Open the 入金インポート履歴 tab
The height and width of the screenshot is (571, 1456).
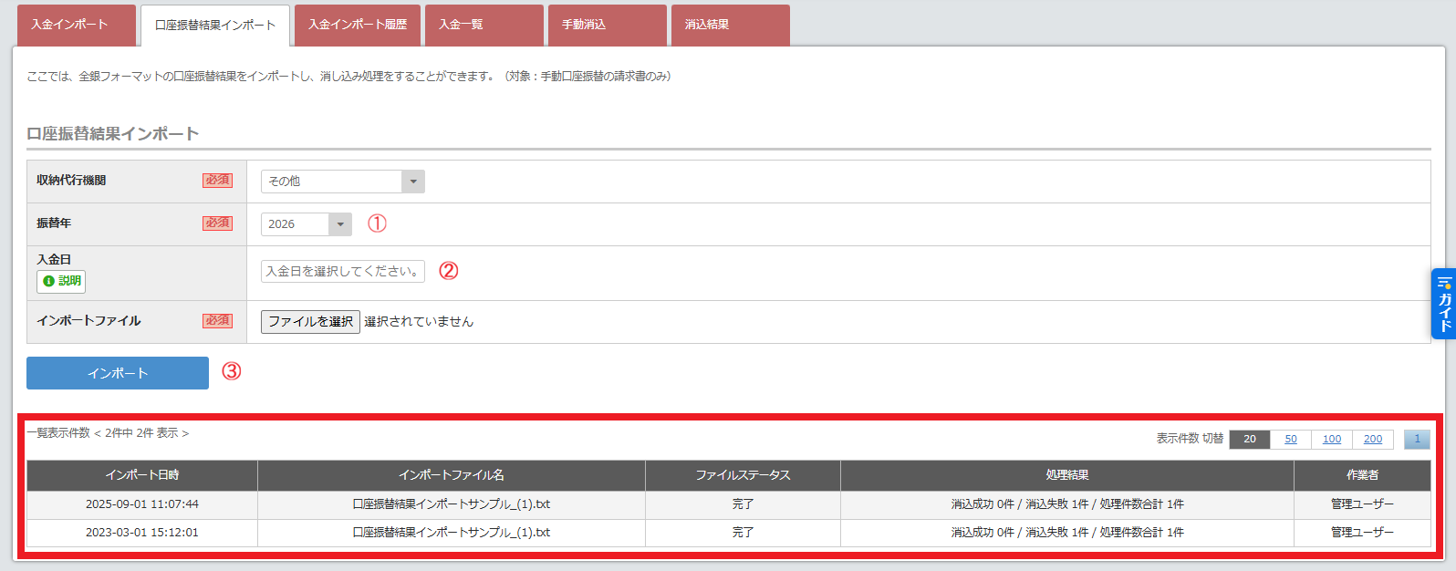click(358, 25)
